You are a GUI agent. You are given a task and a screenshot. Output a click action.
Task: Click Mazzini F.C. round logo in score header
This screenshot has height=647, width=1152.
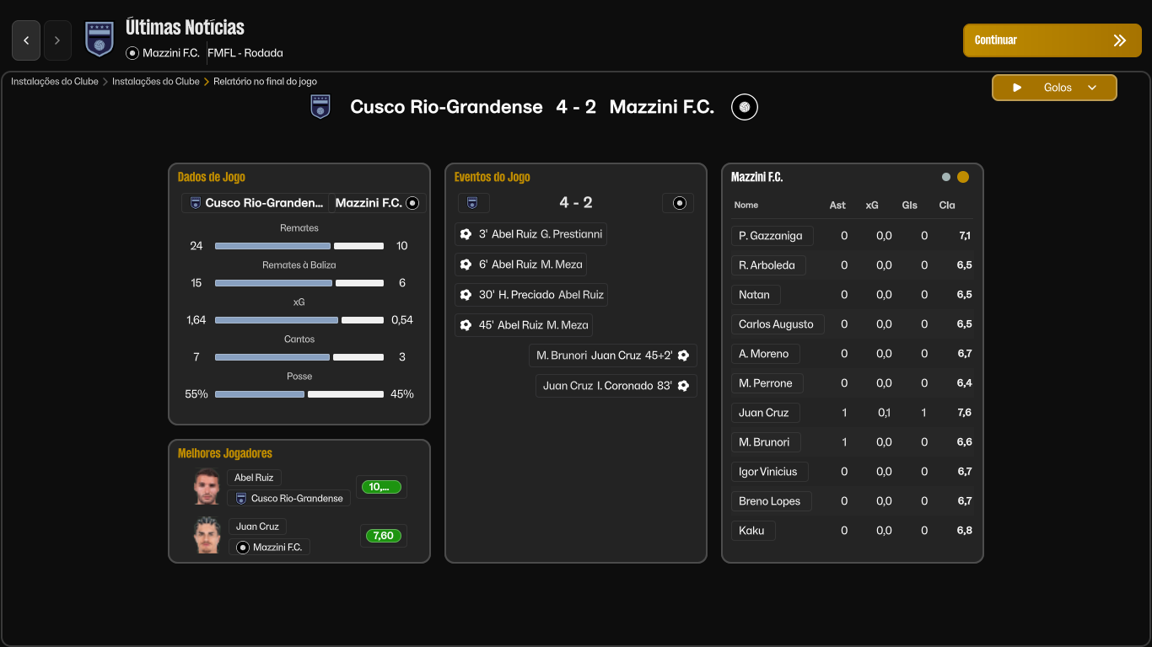[x=745, y=107]
